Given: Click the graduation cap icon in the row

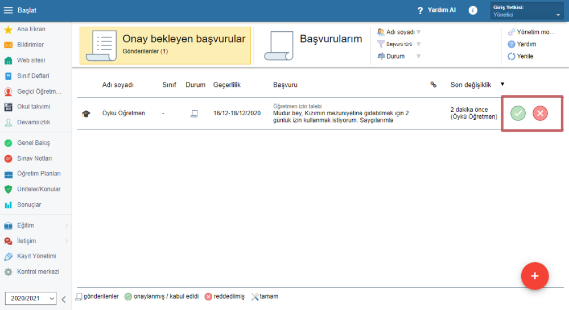Looking at the screenshot, I should (x=86, y=114).
